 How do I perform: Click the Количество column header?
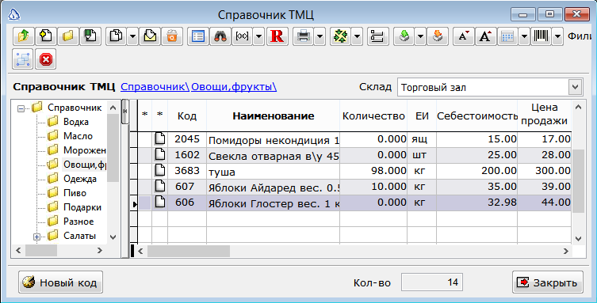(x=373, y=116)
